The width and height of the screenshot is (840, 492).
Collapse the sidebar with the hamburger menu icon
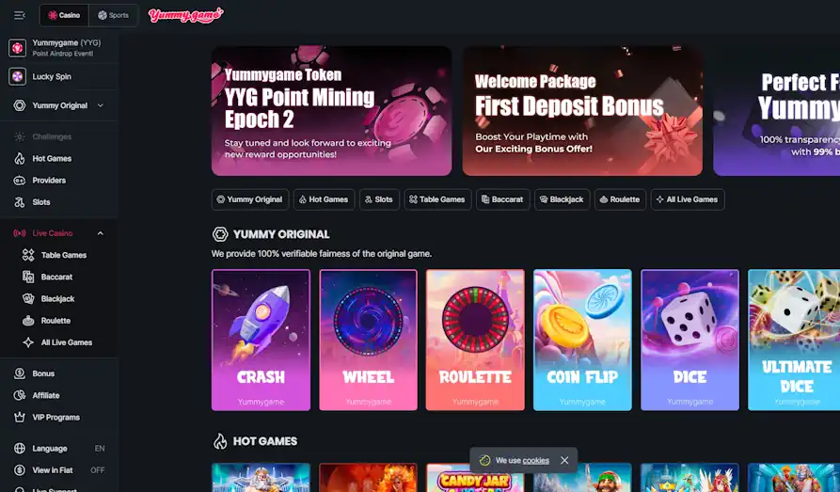click(x=20, y=16)
